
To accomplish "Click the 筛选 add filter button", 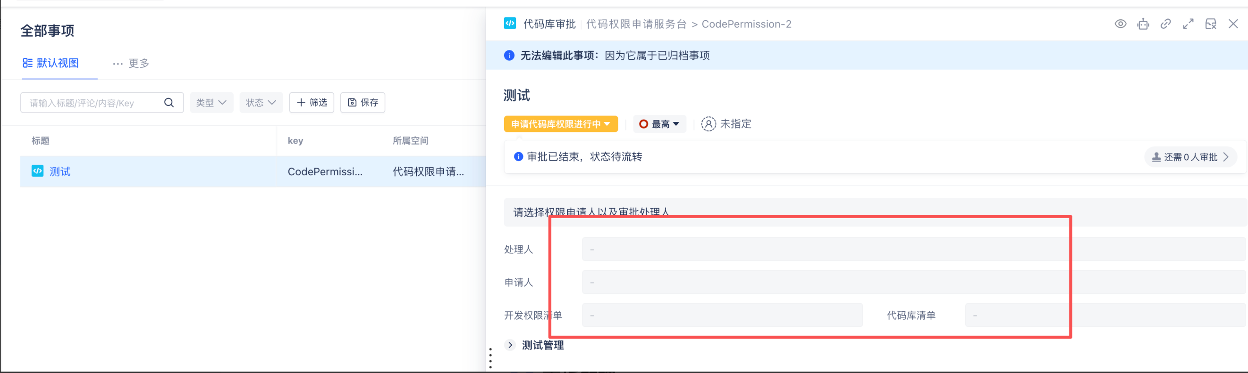I will pyautogui.click(x=312, y=103).
